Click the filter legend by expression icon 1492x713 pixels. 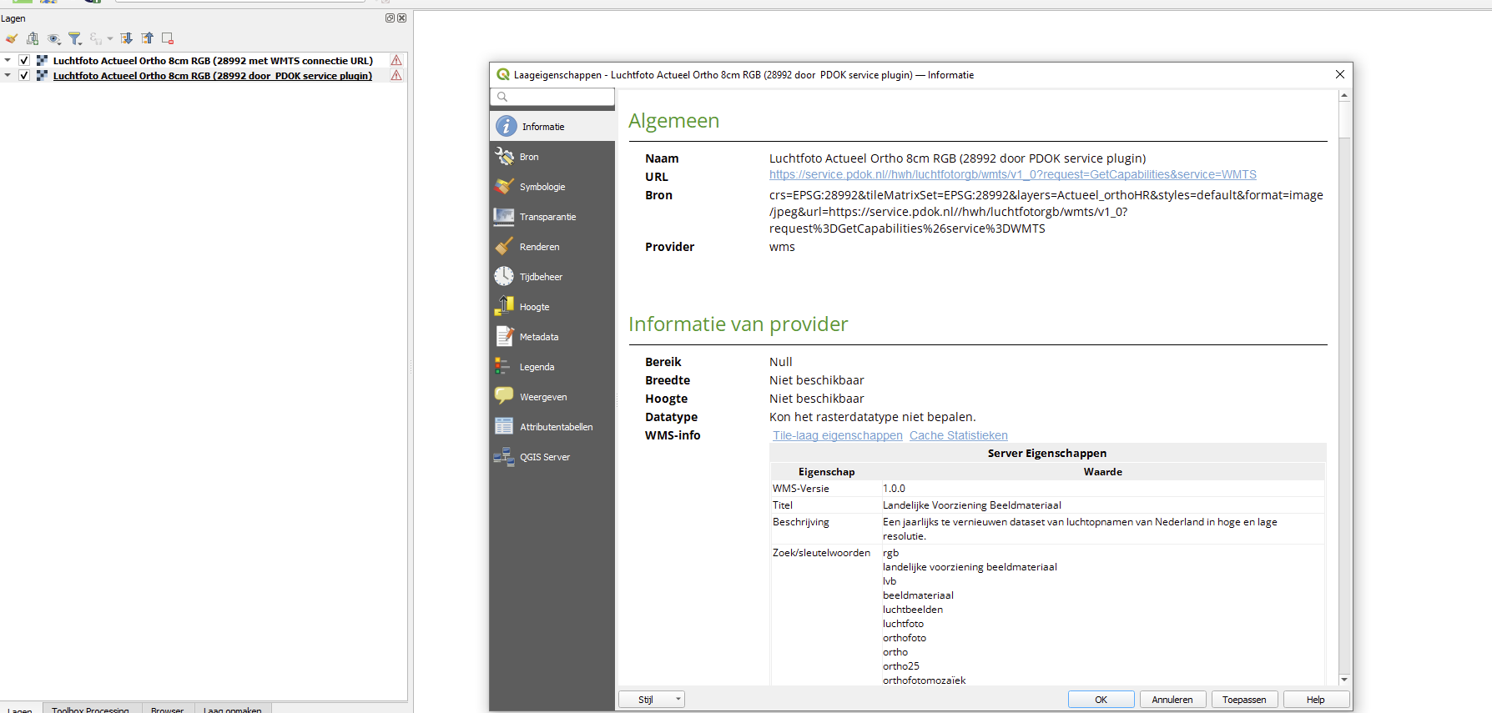[x=95, y=38]
